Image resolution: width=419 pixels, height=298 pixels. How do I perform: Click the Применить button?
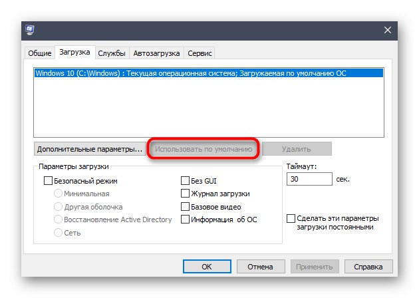point(315,267)
